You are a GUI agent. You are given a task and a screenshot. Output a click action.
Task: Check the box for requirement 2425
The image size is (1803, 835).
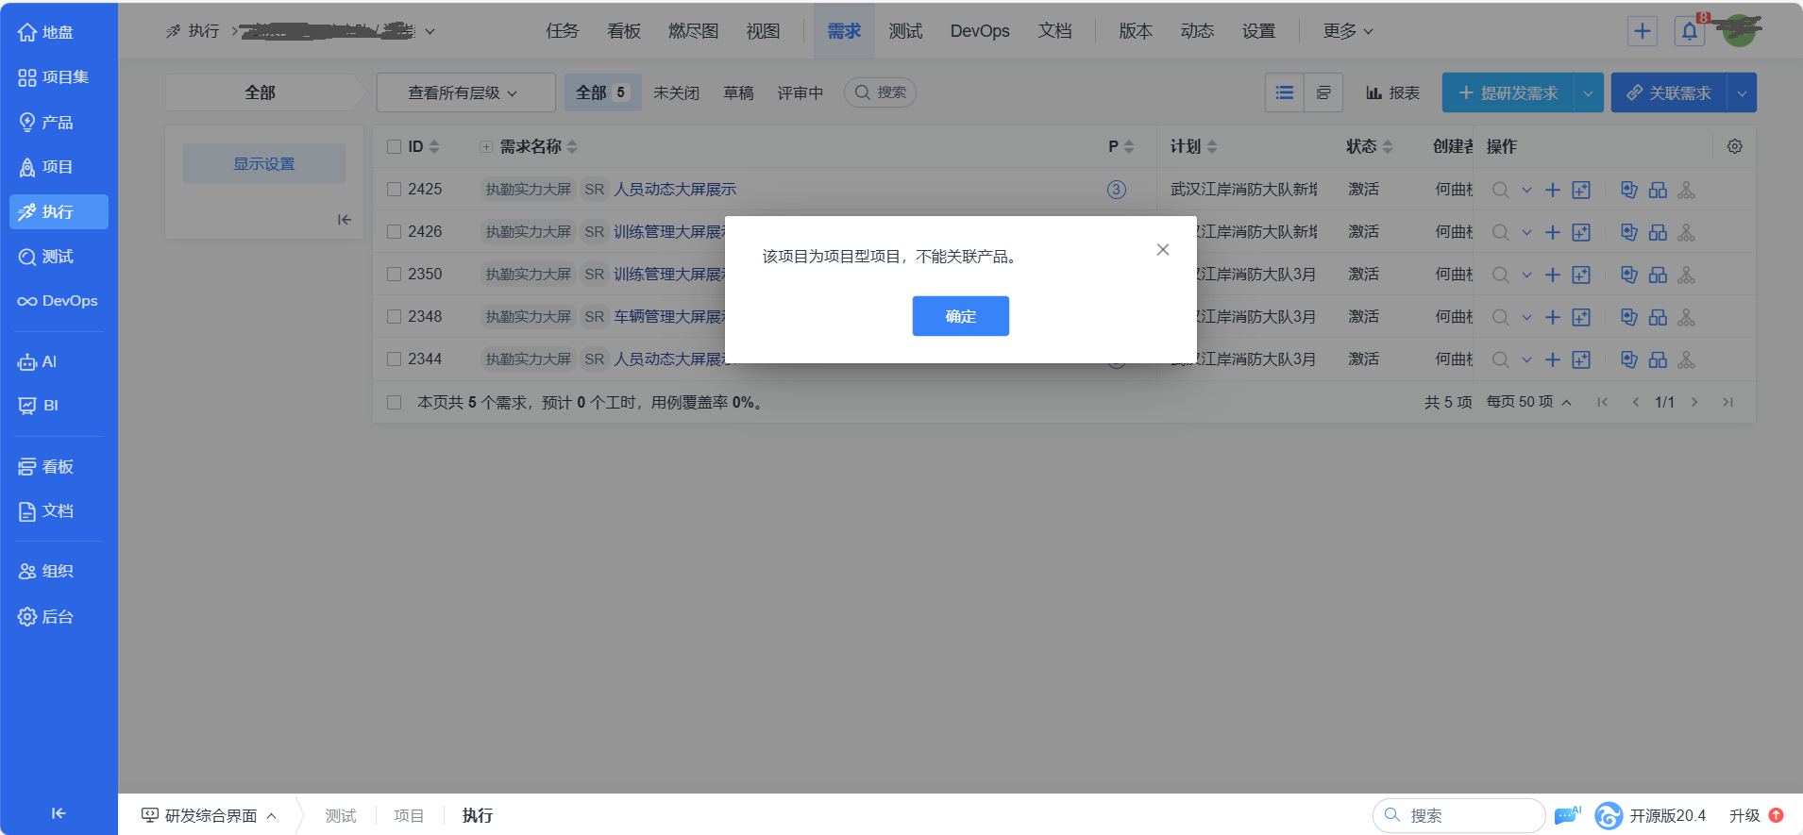(x=395, y=190)
